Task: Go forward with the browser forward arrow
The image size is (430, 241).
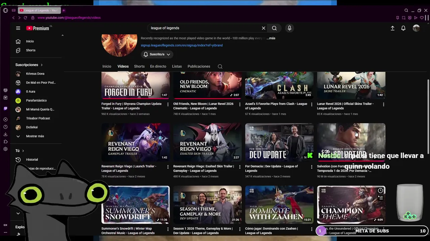Action: (19, 18)
